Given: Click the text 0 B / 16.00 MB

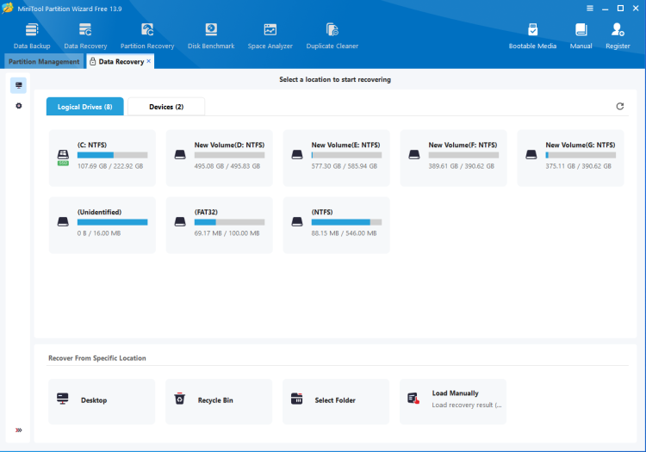Looking at the screenshot, I should (99, 233).
